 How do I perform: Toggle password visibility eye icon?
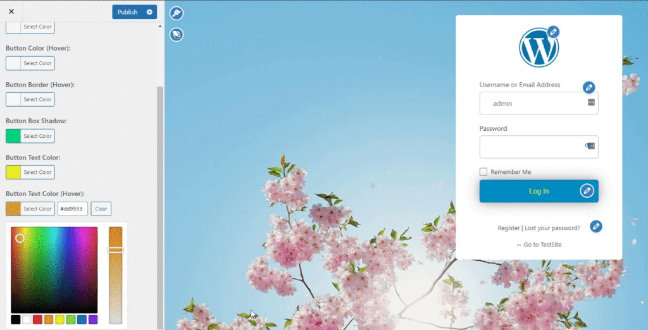[590, 146]
